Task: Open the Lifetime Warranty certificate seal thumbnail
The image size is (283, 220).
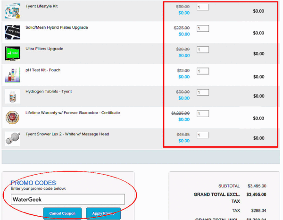Action: tap(12, 118)
